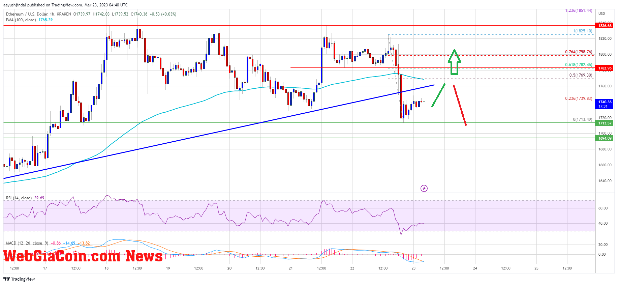618x285 pixels.
Task: Click the 0.236(1739.83) Fibonacci level text
Action: point(579,98)
